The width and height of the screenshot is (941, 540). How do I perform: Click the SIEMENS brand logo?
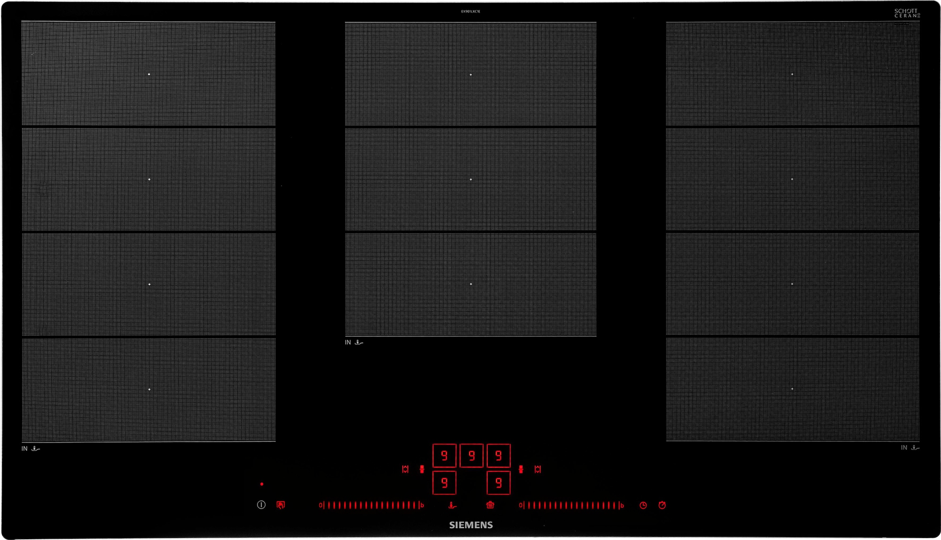pyautogui.click(x=471, y=525)
